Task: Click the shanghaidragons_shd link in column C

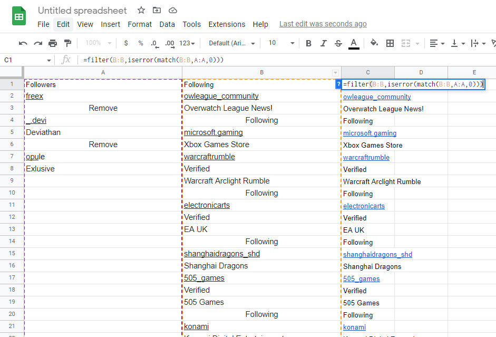Action: pos(378,254)
